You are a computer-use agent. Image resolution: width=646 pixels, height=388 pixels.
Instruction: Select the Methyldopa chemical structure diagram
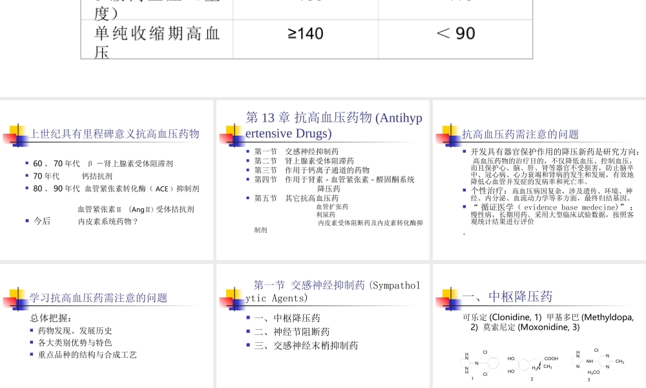531,363
